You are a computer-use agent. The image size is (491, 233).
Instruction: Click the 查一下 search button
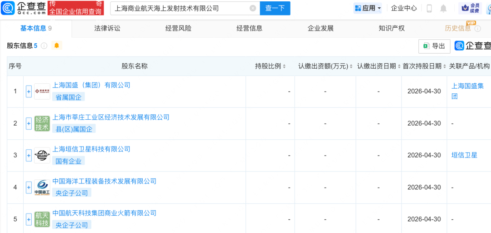275,9
